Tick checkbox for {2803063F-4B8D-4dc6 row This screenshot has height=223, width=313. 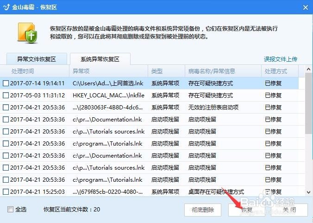6,108
